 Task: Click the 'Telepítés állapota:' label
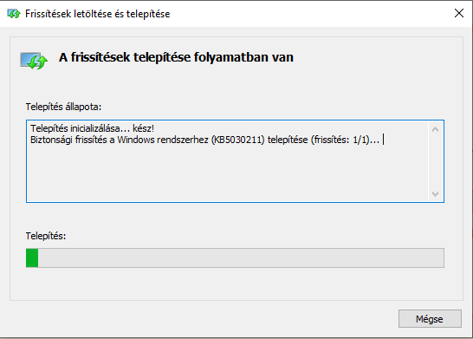[x=63, y=107]
